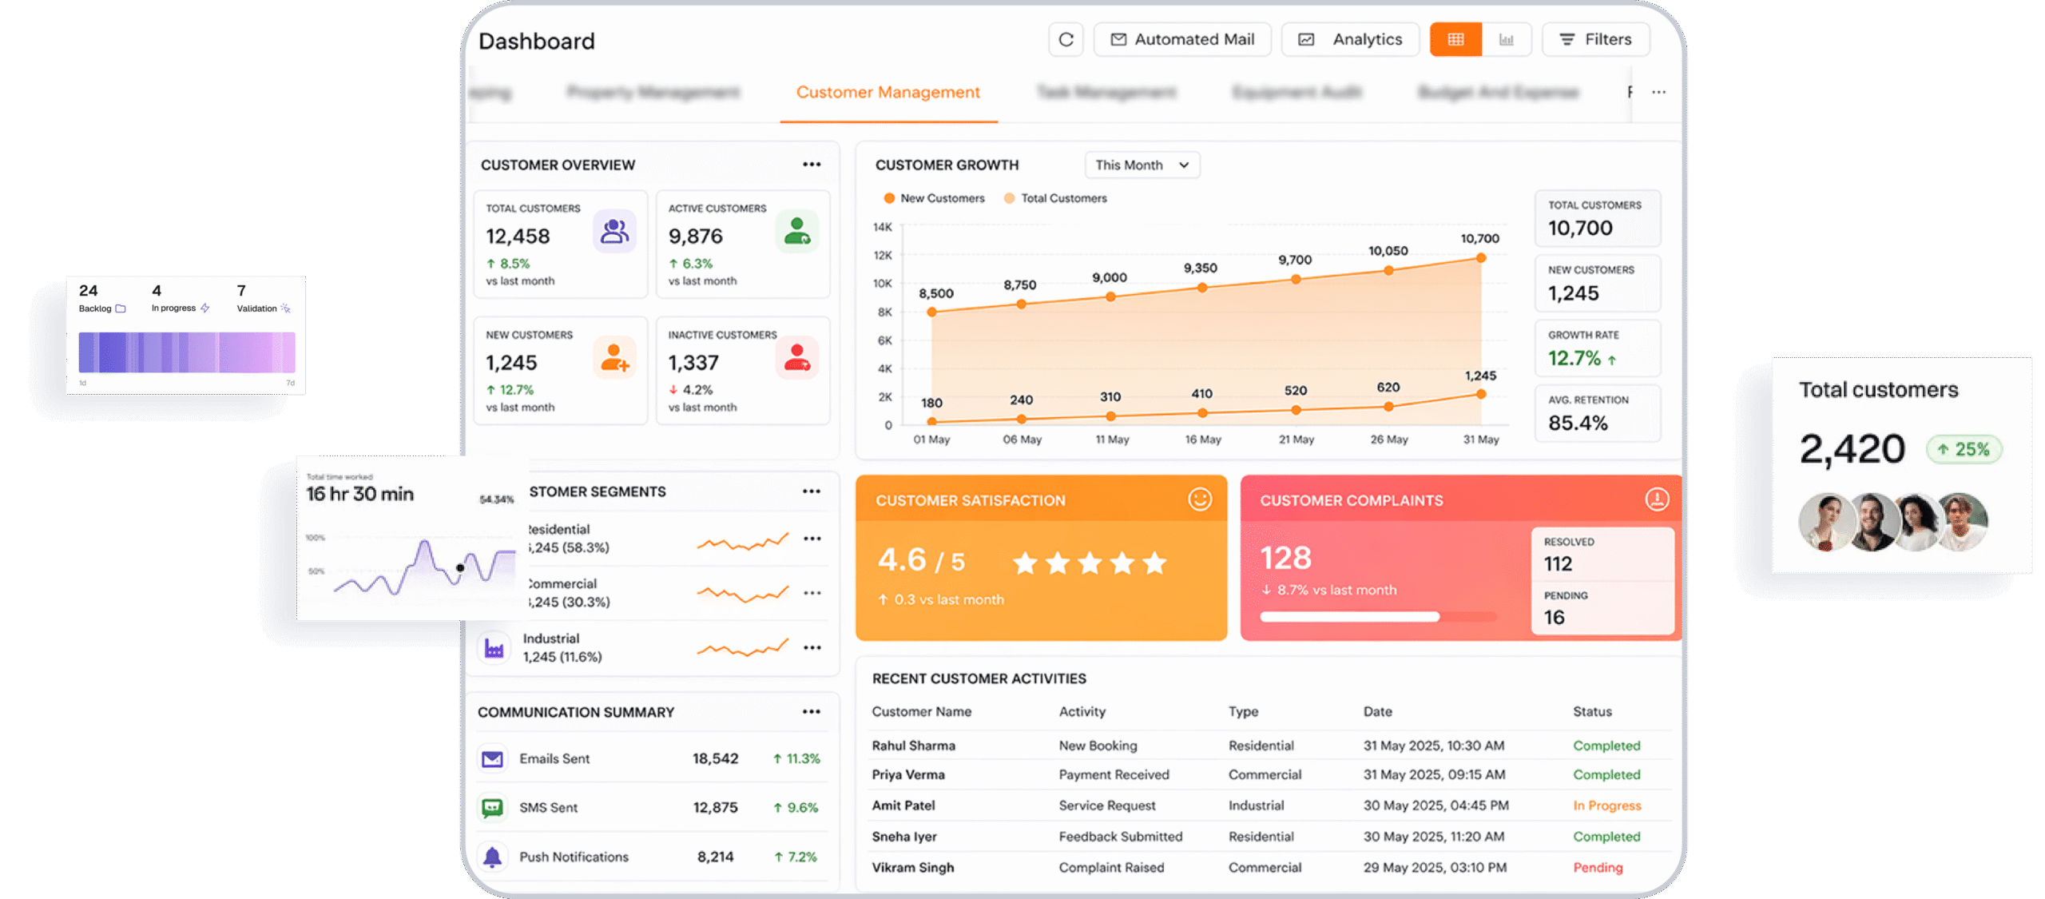Image resolution: width=2045 pixels, height=899 pixels.
Task: Click the 18,542 Emails Sent value
Action: (715, 758)
